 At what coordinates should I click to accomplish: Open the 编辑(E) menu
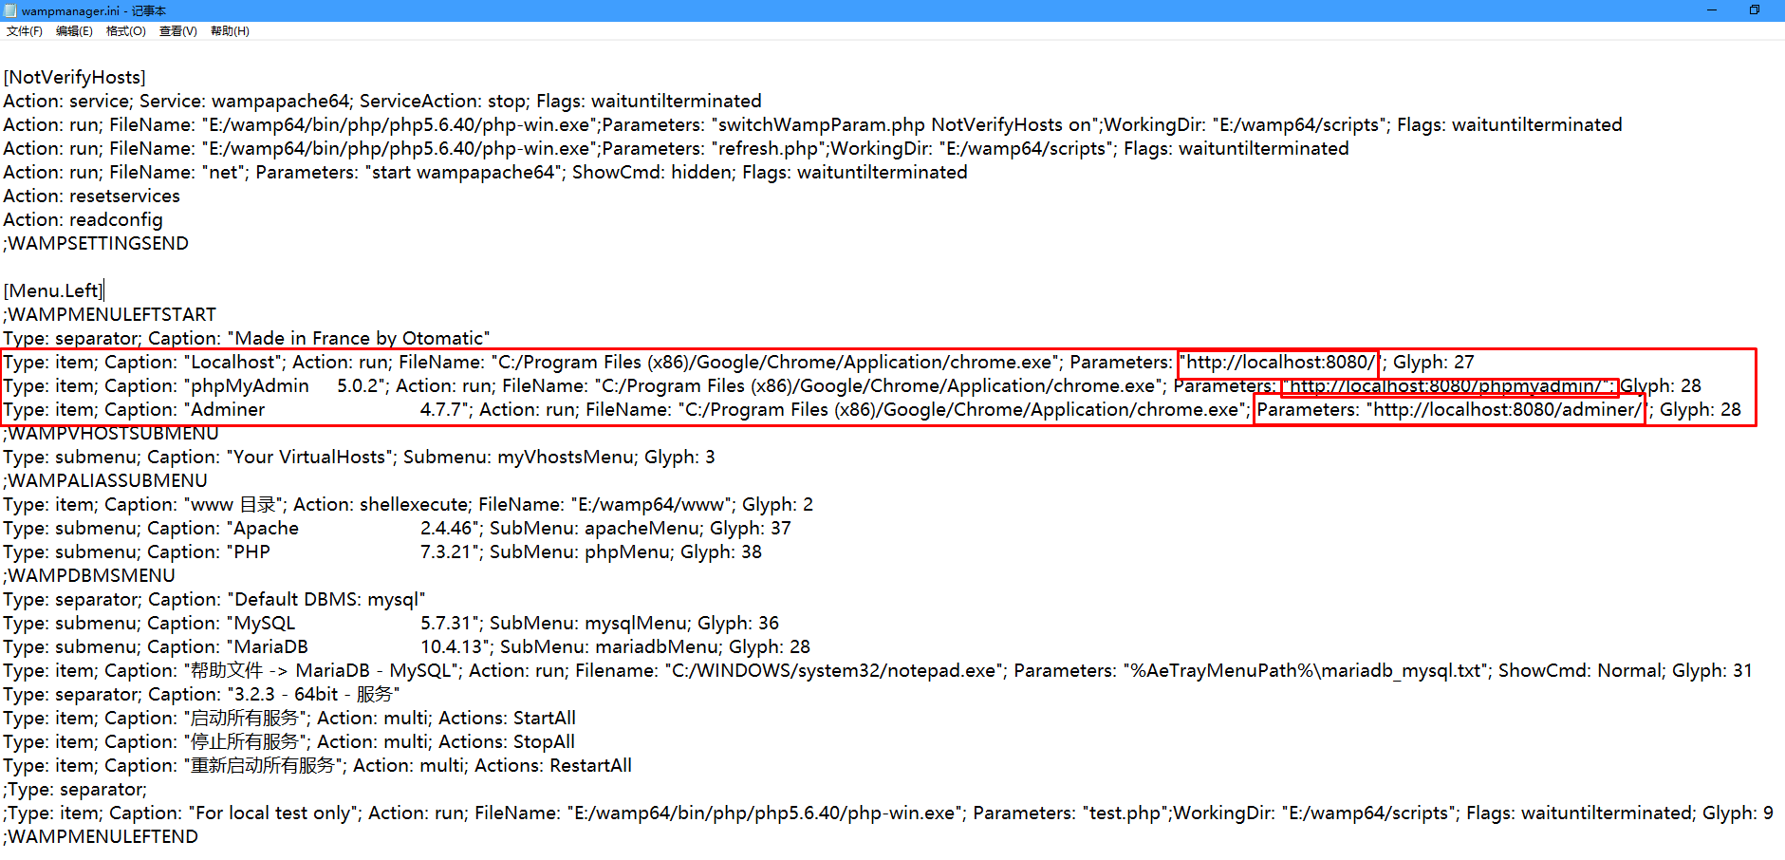74,31
